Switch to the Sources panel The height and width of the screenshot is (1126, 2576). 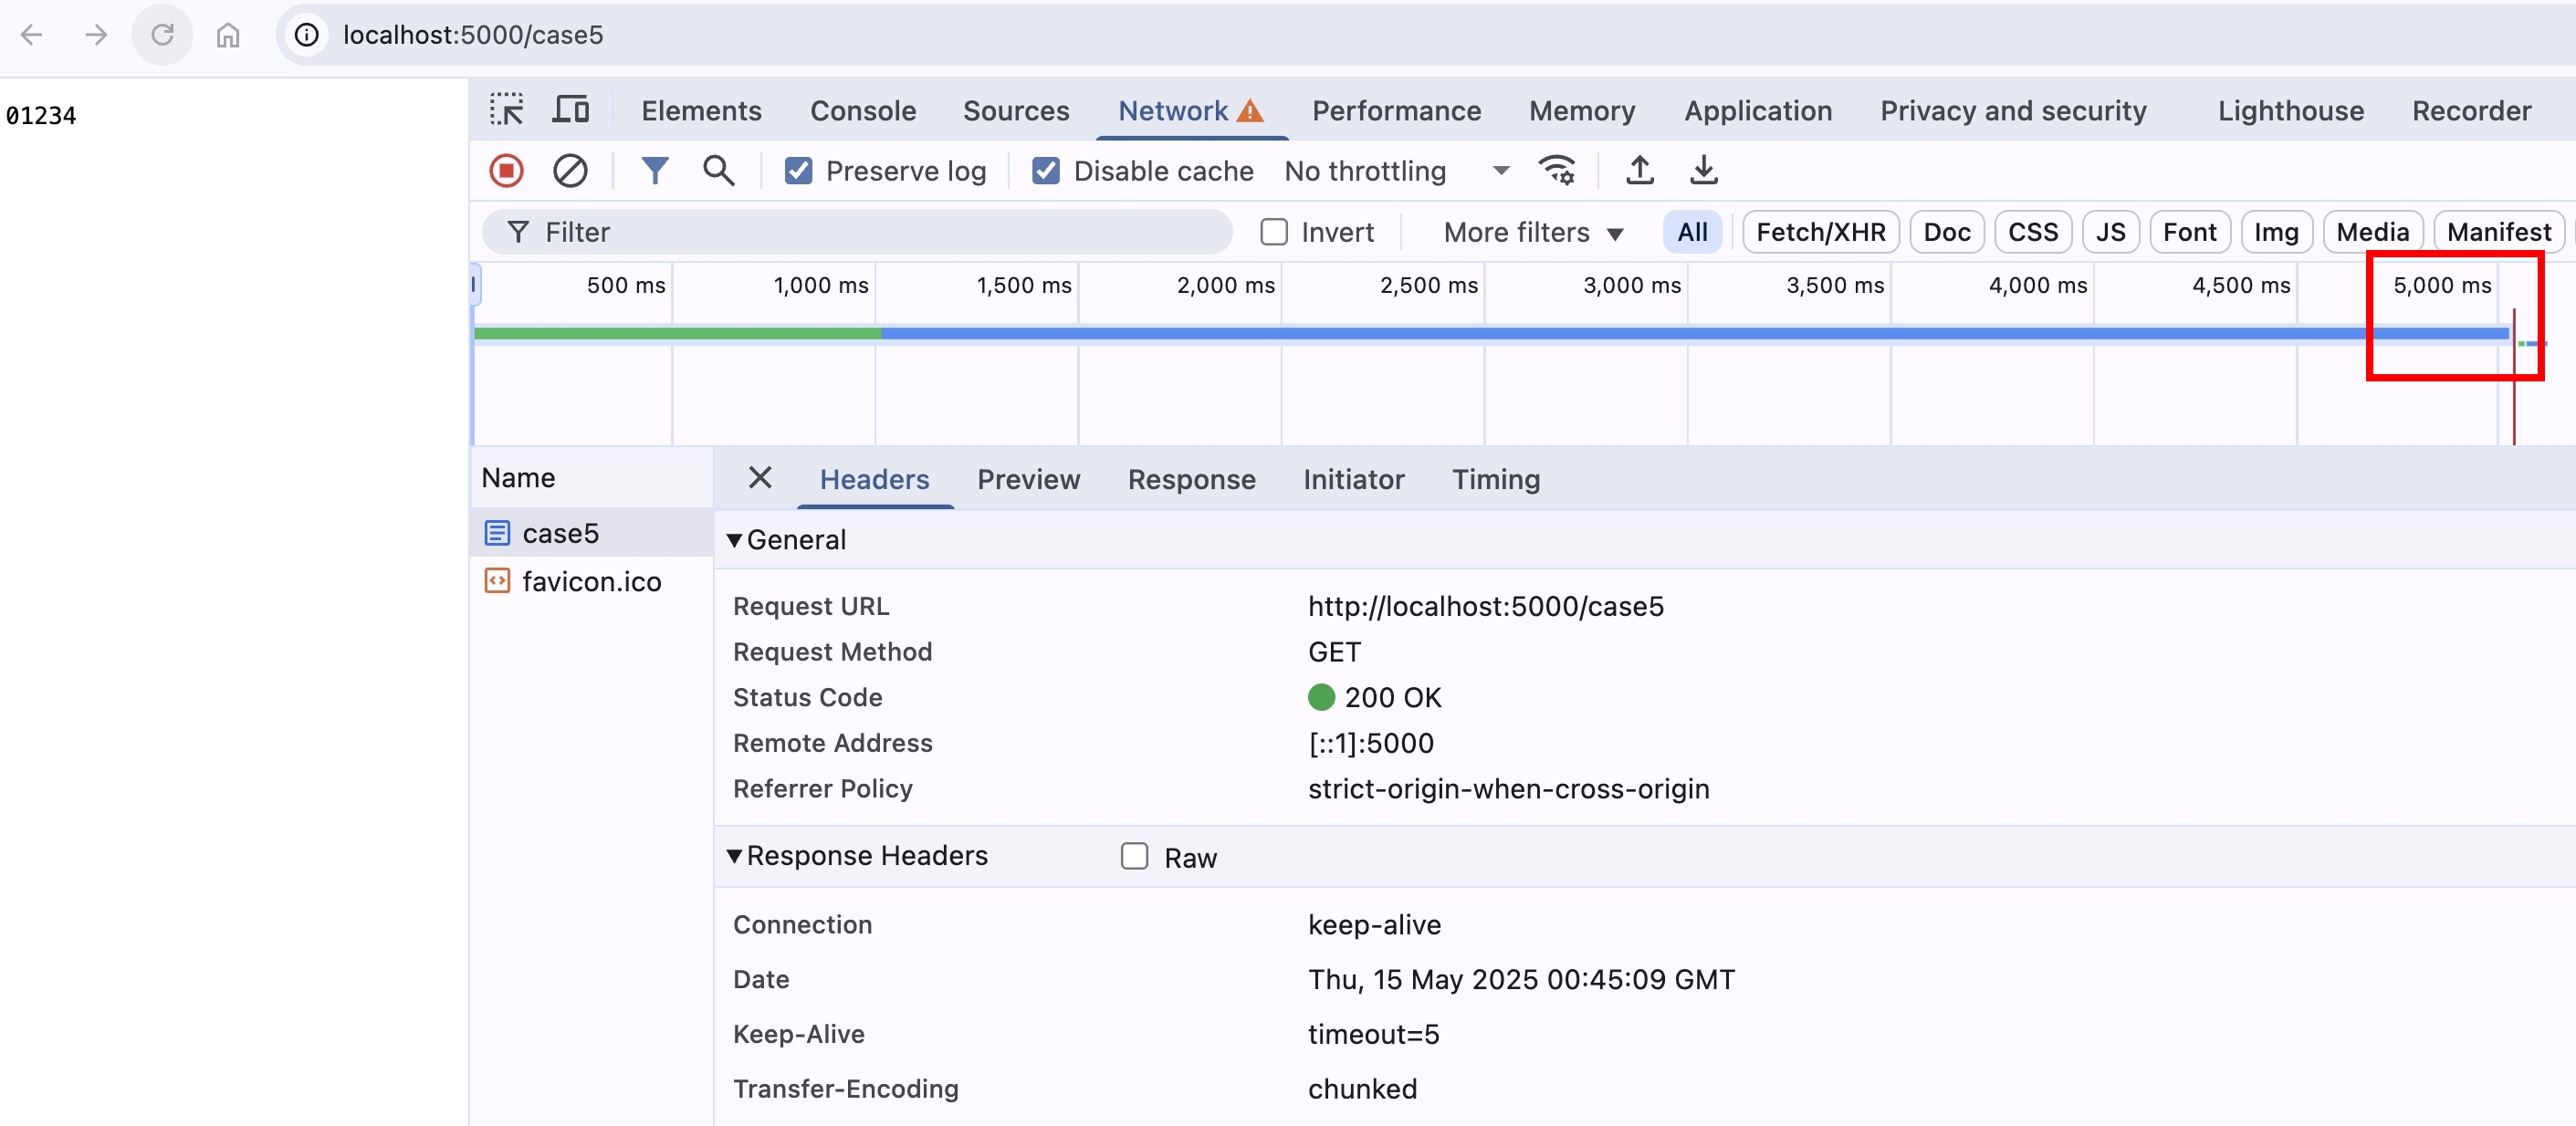[1016, 110]
